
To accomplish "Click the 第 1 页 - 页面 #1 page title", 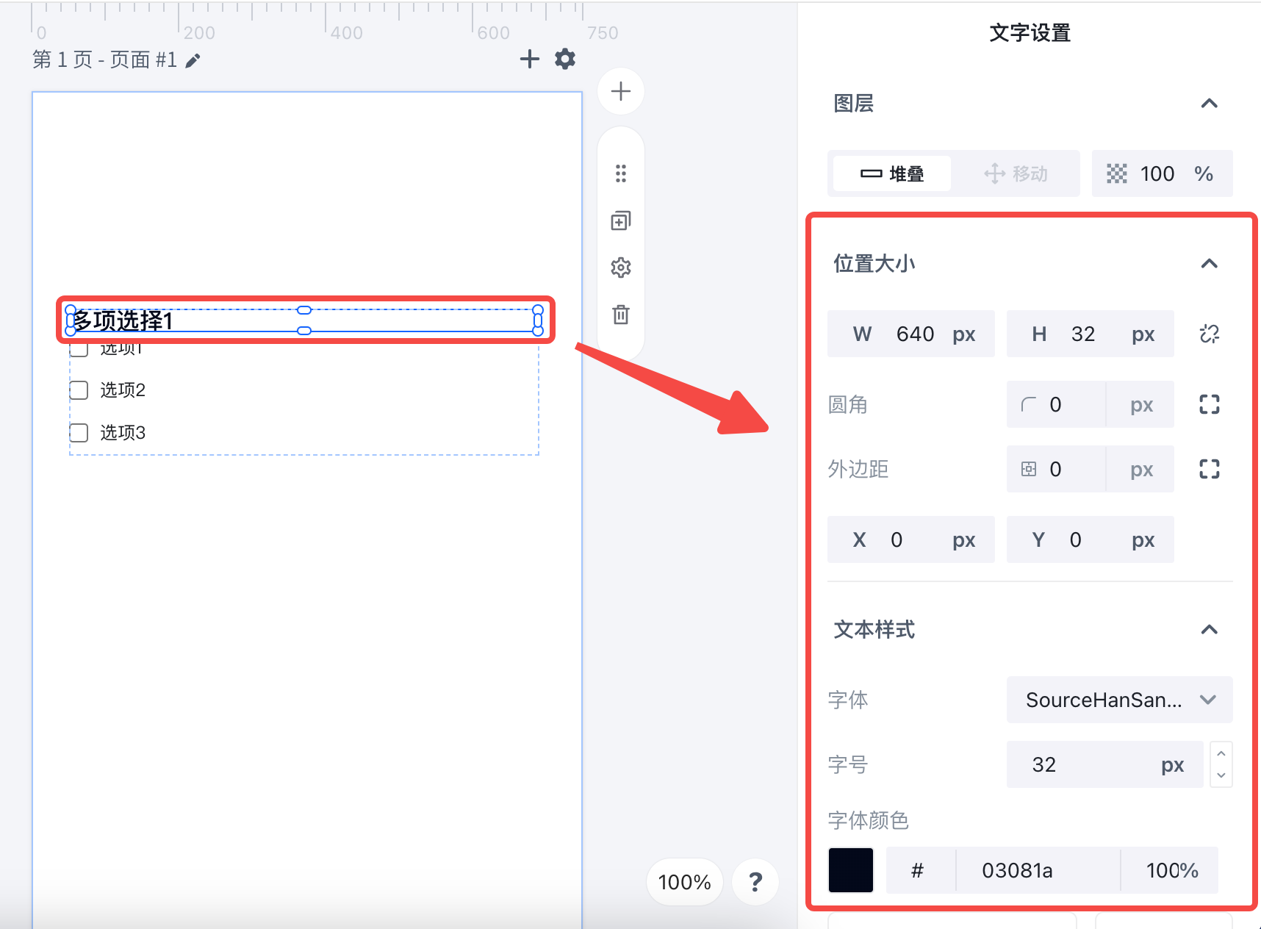I will [105, 60].
